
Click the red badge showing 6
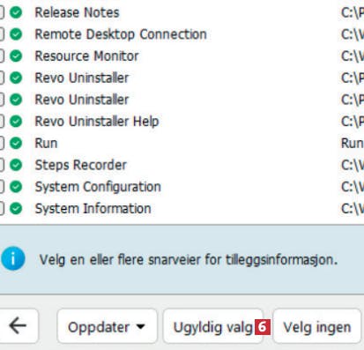263,326
